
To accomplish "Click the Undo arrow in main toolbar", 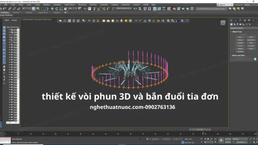I will [x=1, y=9].
